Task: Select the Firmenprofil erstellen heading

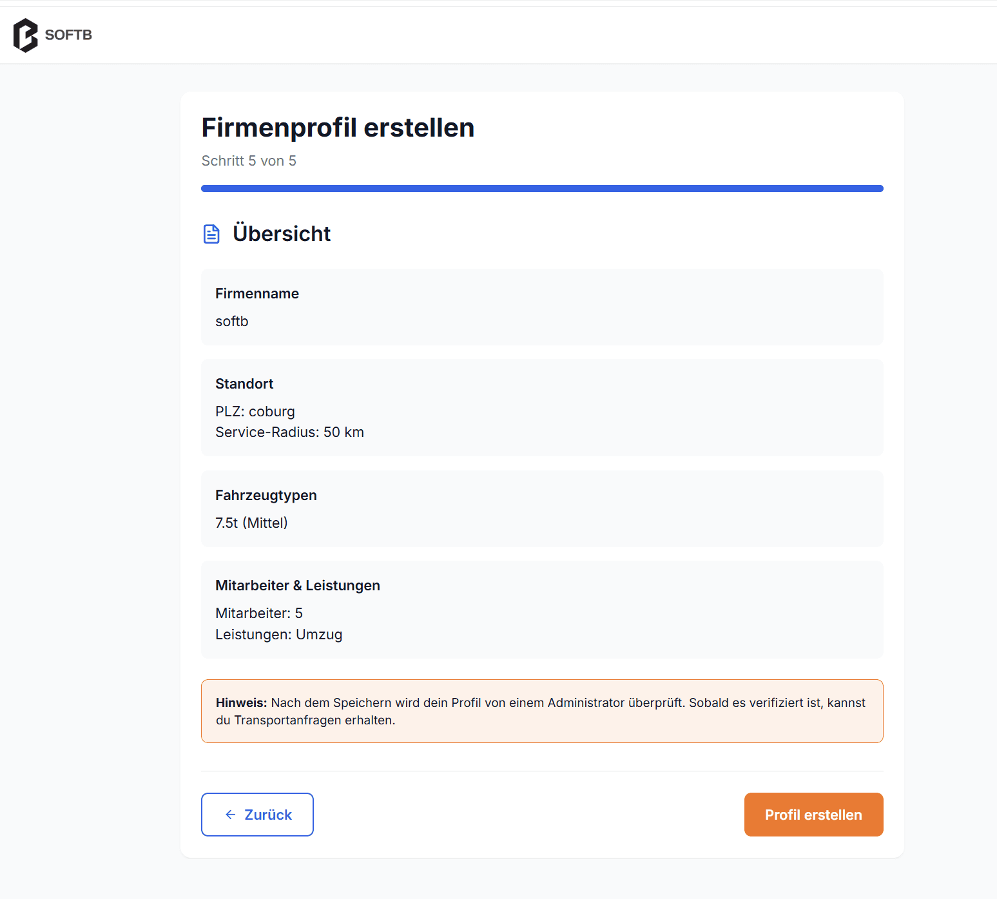Action: point(338,128)
